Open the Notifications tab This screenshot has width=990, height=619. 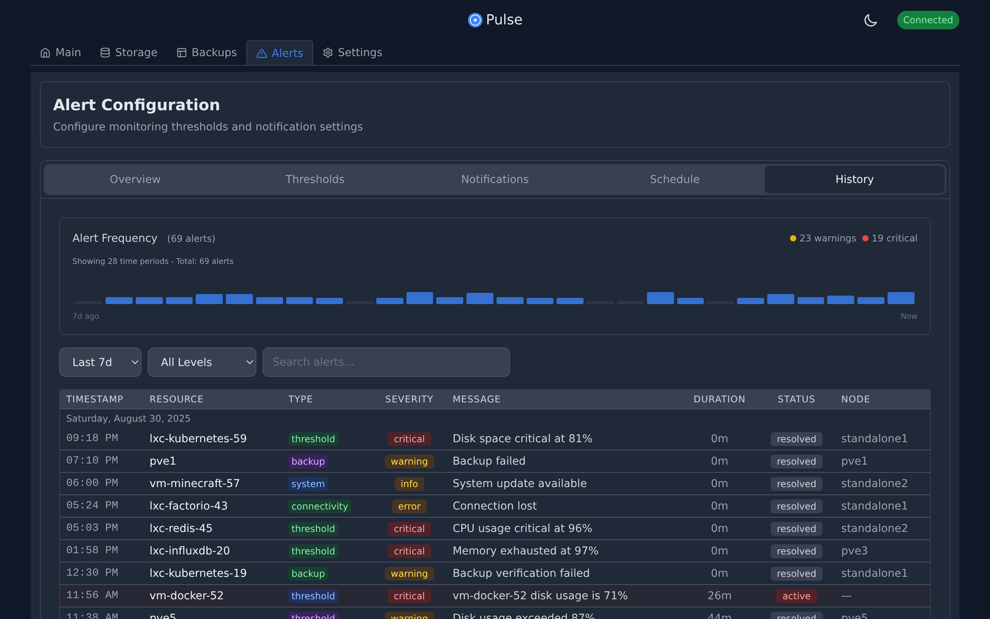coord(495,179)
